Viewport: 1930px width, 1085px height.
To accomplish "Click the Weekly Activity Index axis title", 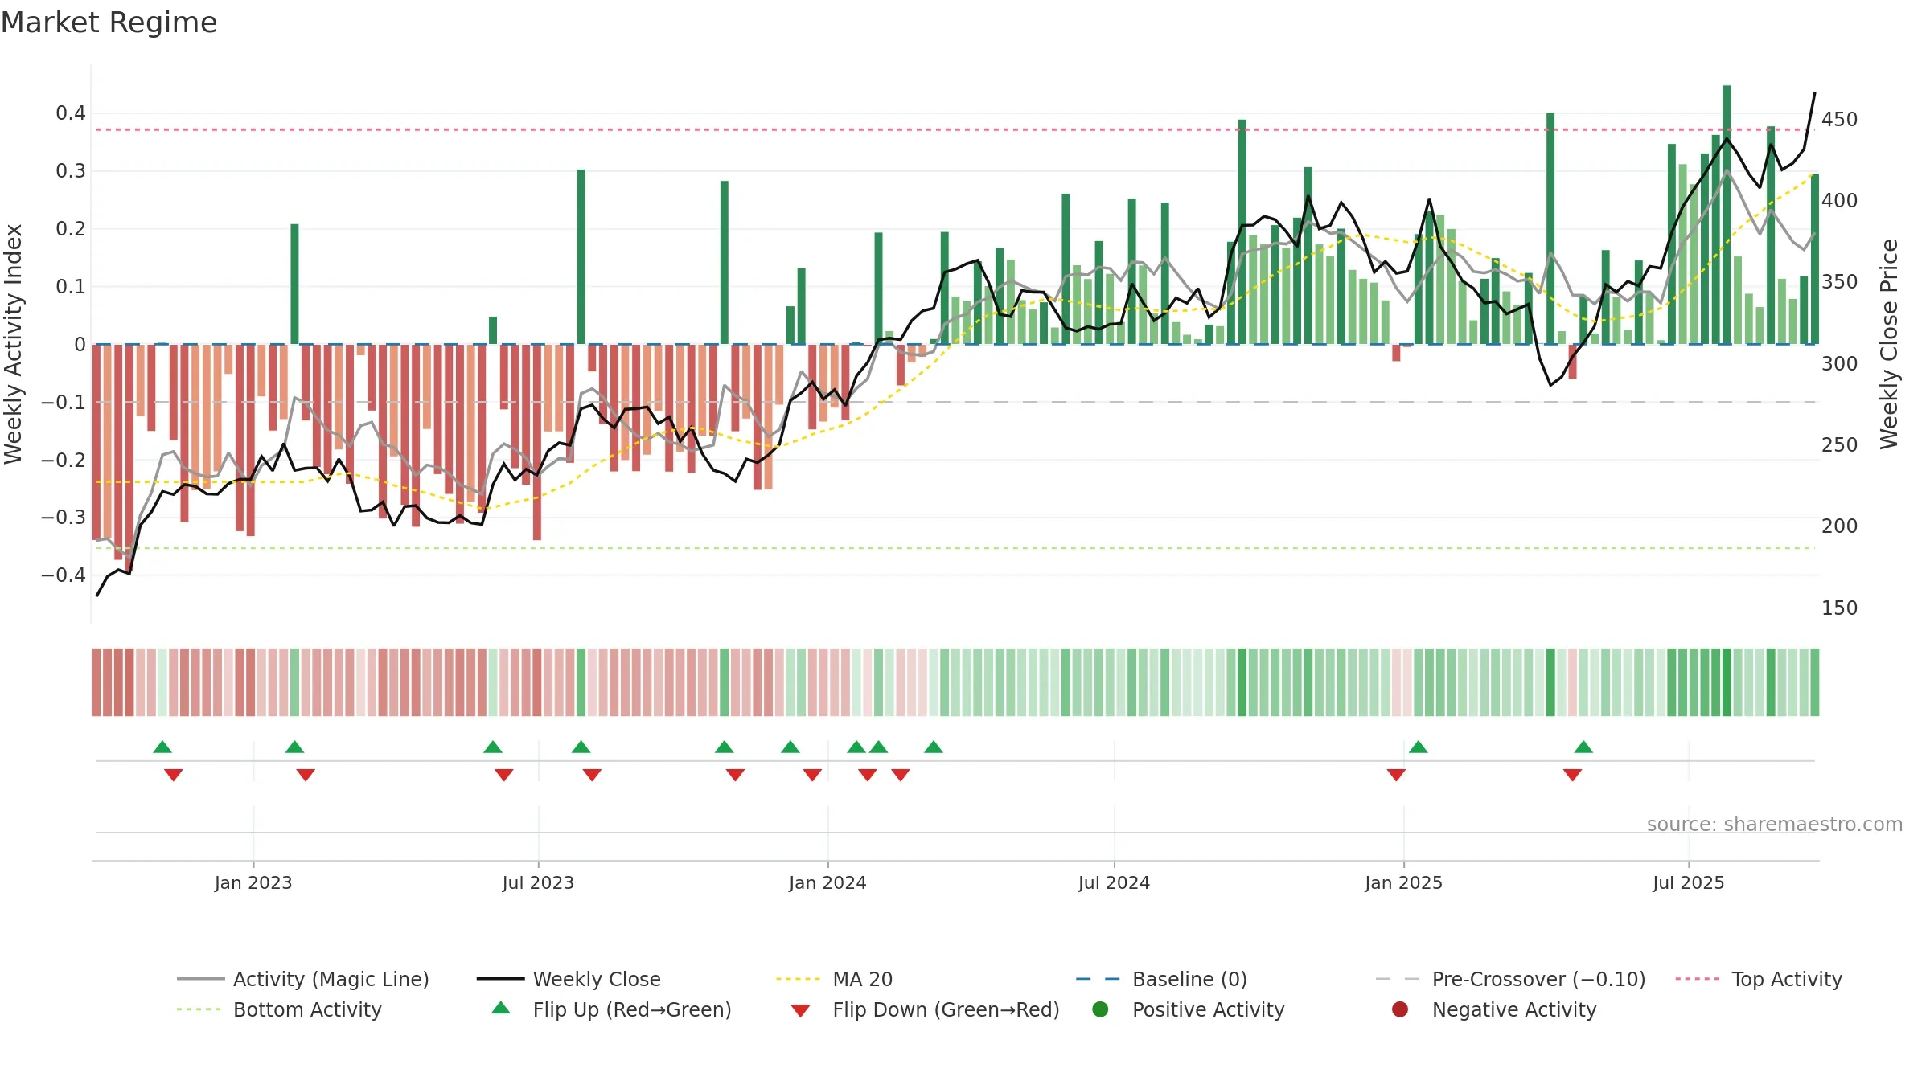I will (x=14, y=344).
